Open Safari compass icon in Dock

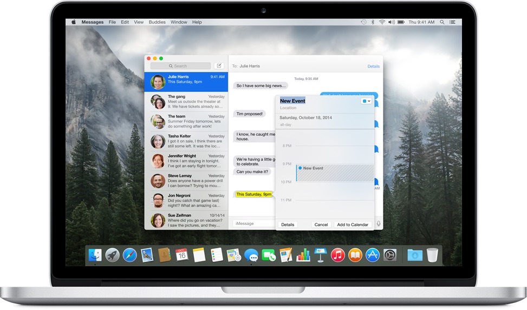130,255
